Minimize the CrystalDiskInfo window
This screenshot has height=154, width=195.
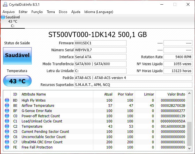coord(162,4)
